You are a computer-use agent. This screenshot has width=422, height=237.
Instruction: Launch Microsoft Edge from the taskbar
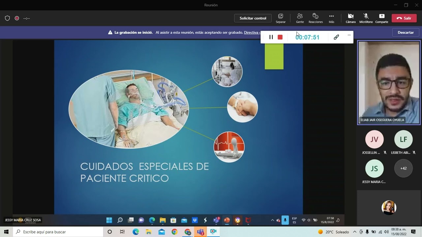[x=136, y=232]
